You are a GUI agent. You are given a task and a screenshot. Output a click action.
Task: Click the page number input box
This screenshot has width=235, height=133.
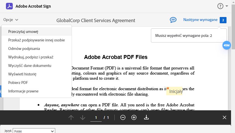pyautogui.click(x=96, y=117)
